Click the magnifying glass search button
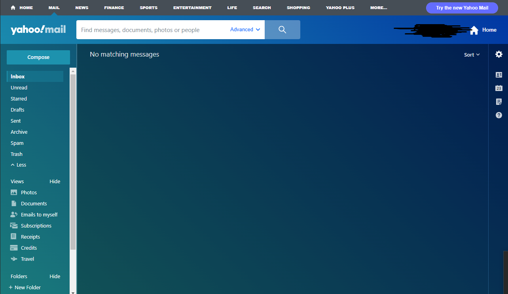This screenshot has height=294, width=508. click(282, 30)
